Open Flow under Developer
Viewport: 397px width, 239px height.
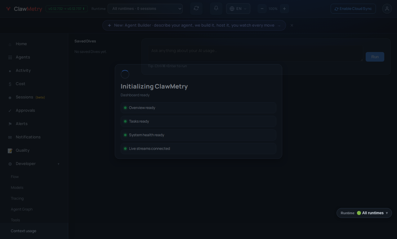15,177
